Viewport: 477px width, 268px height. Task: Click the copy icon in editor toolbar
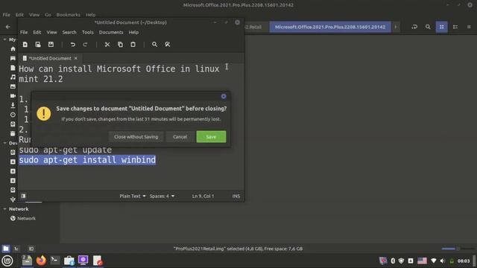click(x=120, y=45)
